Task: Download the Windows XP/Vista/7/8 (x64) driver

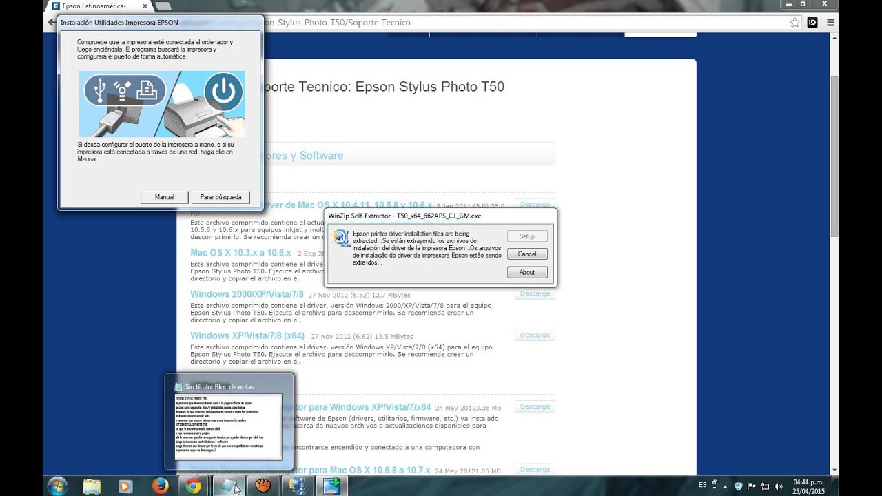Action: 535,335
